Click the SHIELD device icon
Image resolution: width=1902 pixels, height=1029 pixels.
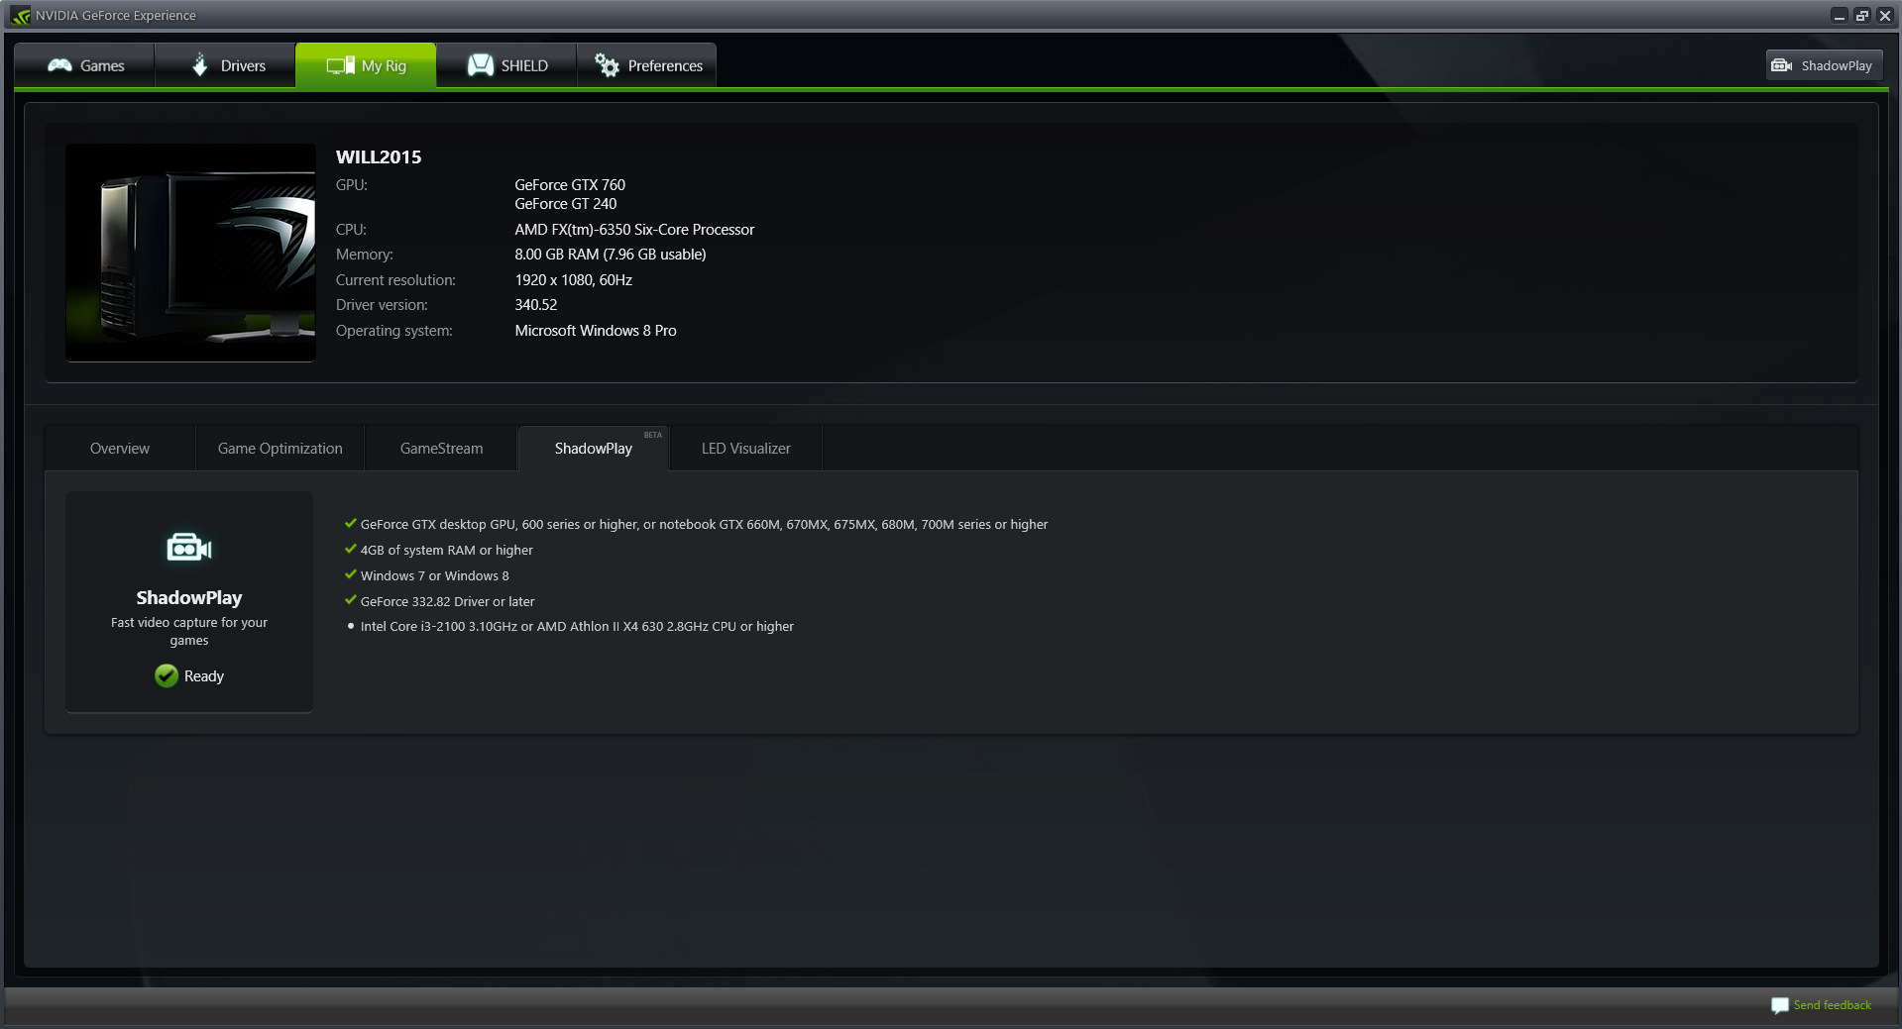point(481,65)
